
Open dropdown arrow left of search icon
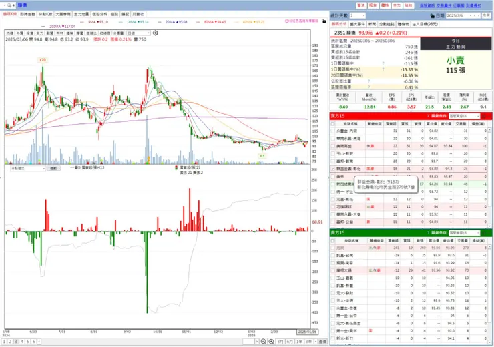[x=4, y=5]
